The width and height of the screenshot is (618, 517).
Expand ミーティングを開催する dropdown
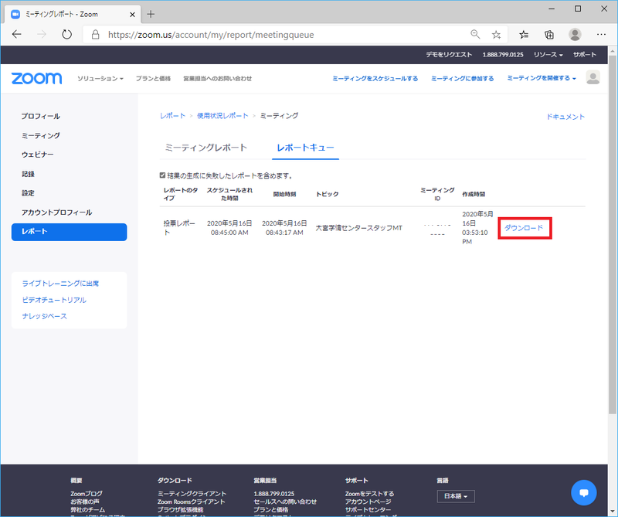(542, 78)
